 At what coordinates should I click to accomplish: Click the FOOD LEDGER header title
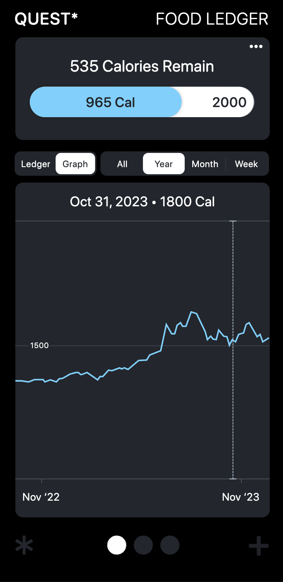212,19
